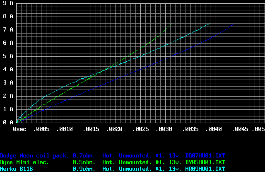This screenshot has width=265, height=172.
Task: Select 'Herko B116' legend text
Action: coord(17,169)
